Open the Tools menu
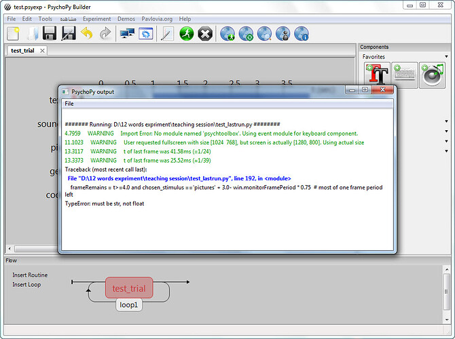Screen dimensions: 455x339 click(45, 19)
